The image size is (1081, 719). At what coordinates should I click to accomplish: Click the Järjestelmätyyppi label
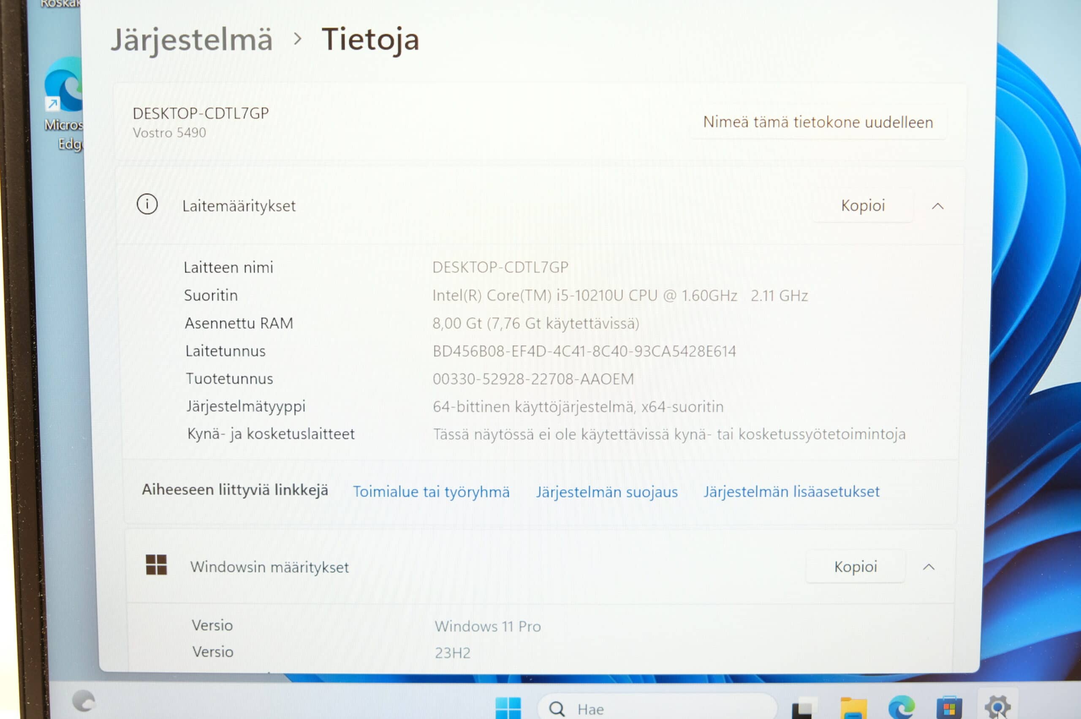pyautogui.click(x=246, y=407)
